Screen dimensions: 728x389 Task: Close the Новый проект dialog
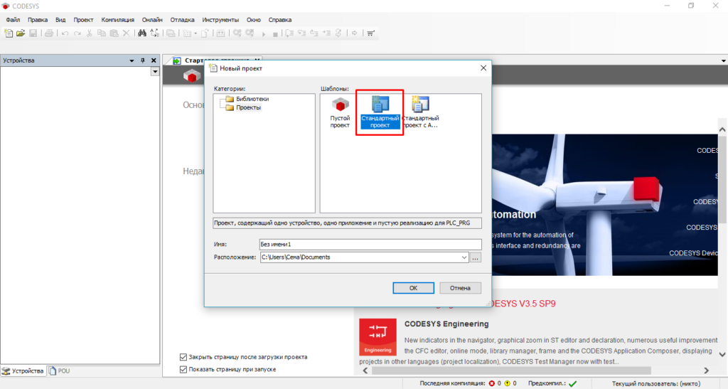click(x=483, y=68)
